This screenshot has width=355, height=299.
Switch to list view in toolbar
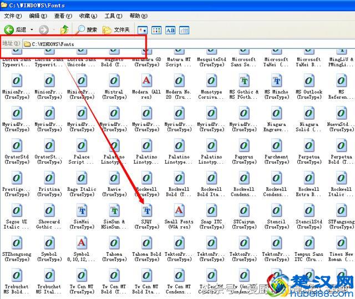pyautogui.click(x=156, y=30)
